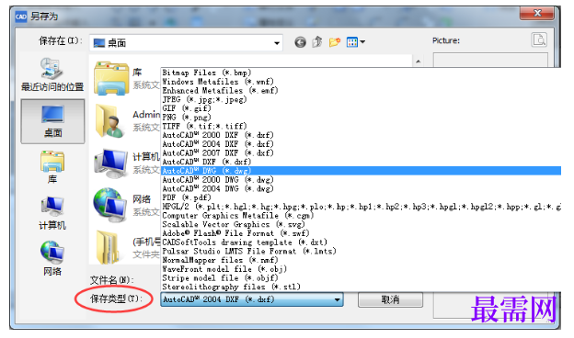Viewport: 574px width, 338px height.
Task: Choose HPGL/2 plotter format entry
Action: tap(361, 207)
